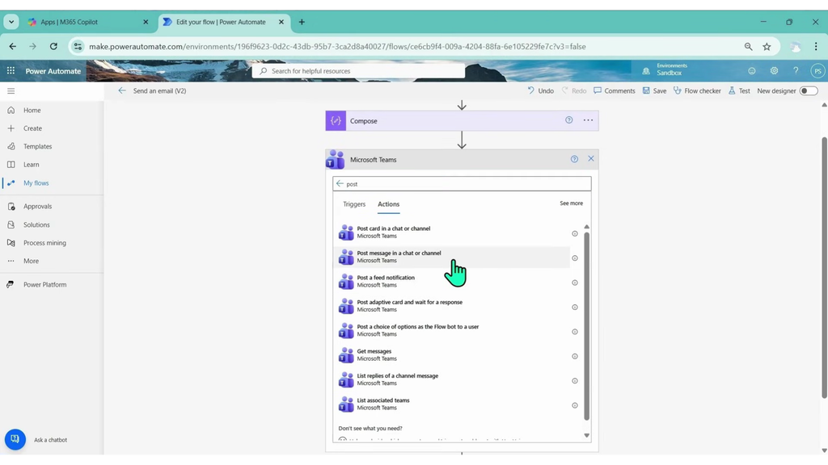Show info for List replies of a channel message

575,381
